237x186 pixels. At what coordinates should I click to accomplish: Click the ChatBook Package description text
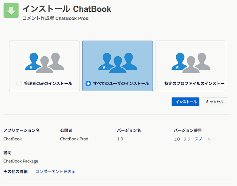[21, 161]
